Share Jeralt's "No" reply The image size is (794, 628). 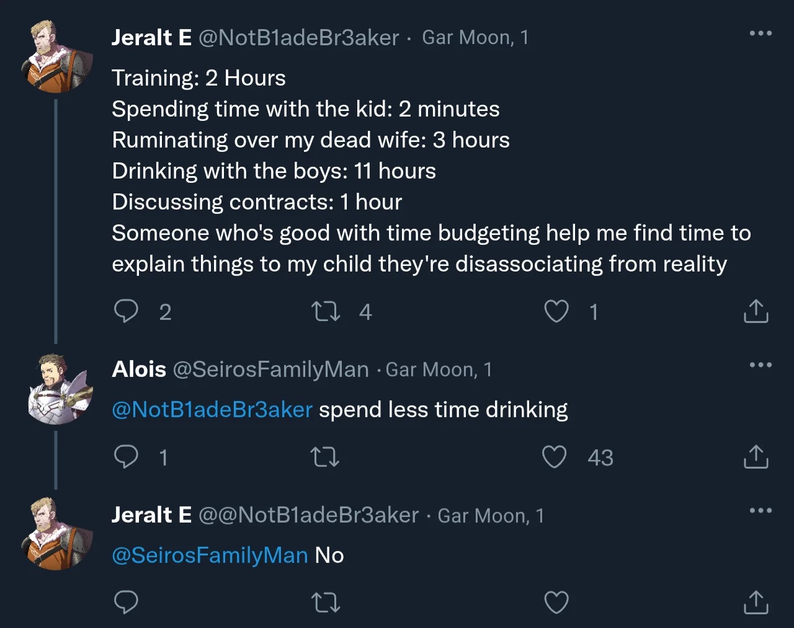[756, 602]
